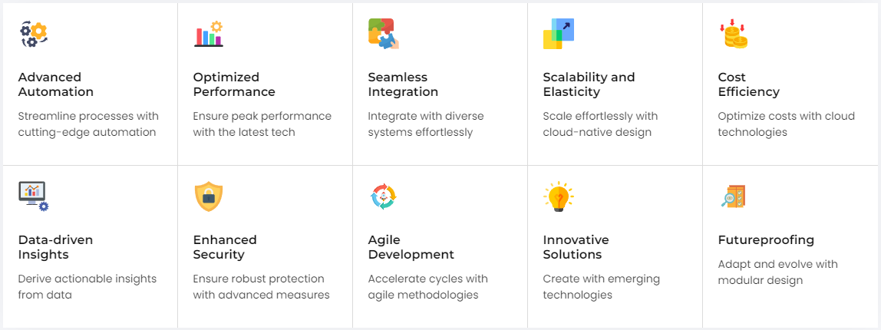Select the Seamless Integration title
Image resolution: width=881 pixels, height=330 pixels.
[x=403, y=84]
